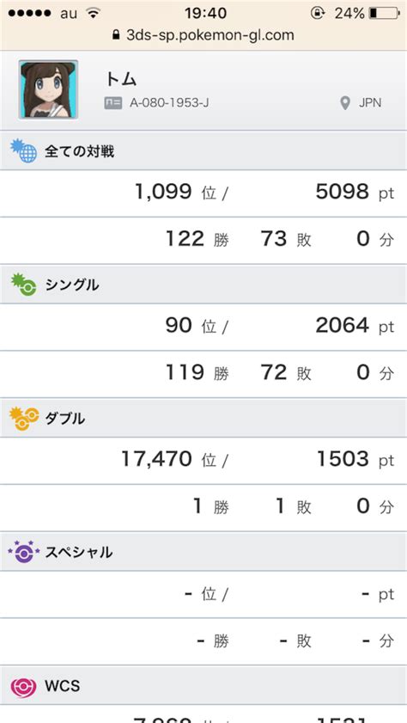Image resolution: width=407 pixels, height=723 pixels.
Task: Tap the location pin icon next to JPN
Action: point(345,103)
